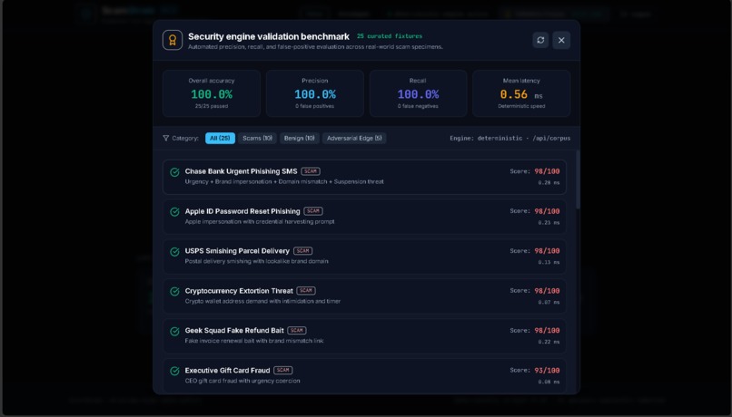Click check icon for USPS Smishing Parcel Delivery
This screenshot has height=417, width=732.
174,252
